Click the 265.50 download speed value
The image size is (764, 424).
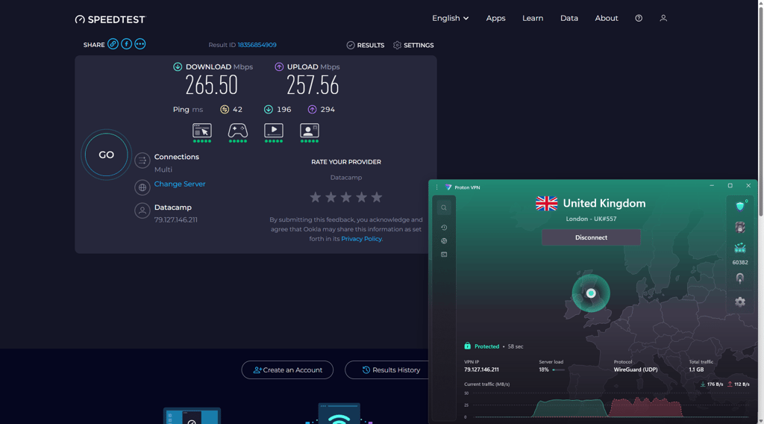(211, 85)
